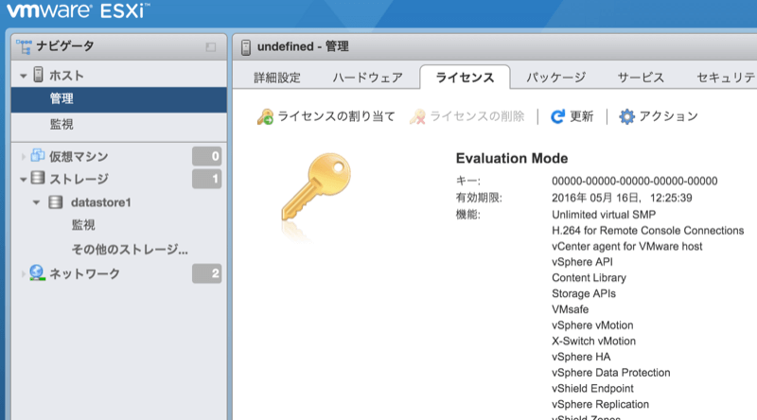Open the 詳細設定 tab

point(277,78)
